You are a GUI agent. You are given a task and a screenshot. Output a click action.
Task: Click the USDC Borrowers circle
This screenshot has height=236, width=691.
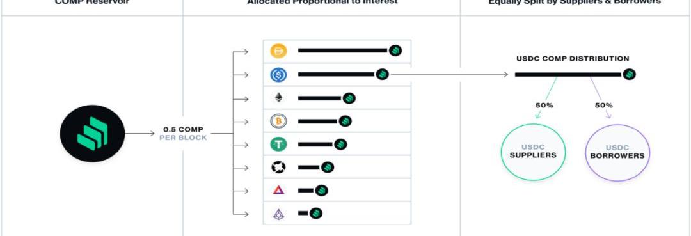(x=617, y=152)
